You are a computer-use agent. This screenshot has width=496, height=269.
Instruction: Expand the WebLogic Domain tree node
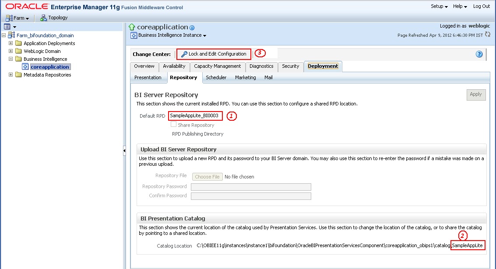[x=11, y=51]
